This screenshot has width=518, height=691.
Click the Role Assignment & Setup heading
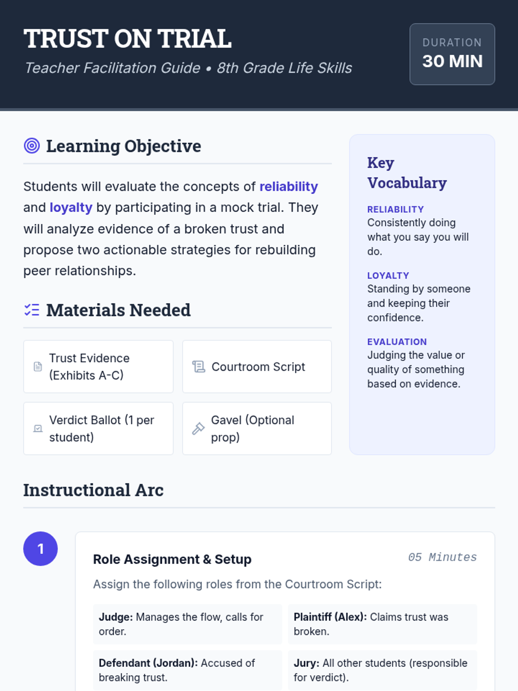[172, 559]
